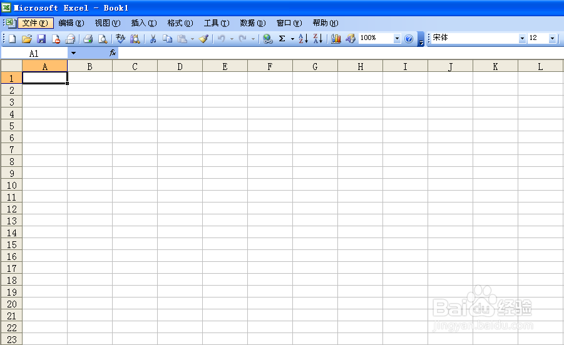This screenshot has width=564, height=345.
Task: Sort ascending A to Z
Action: 303,39
